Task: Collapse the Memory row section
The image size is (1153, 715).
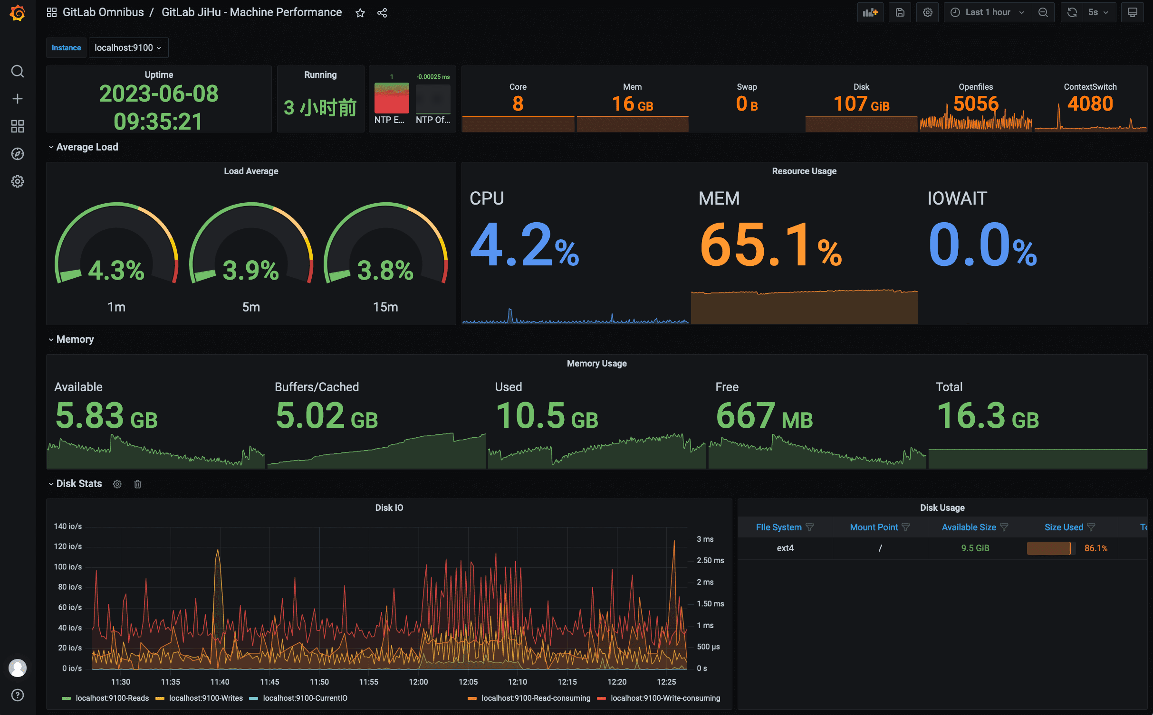Action: 75,339
